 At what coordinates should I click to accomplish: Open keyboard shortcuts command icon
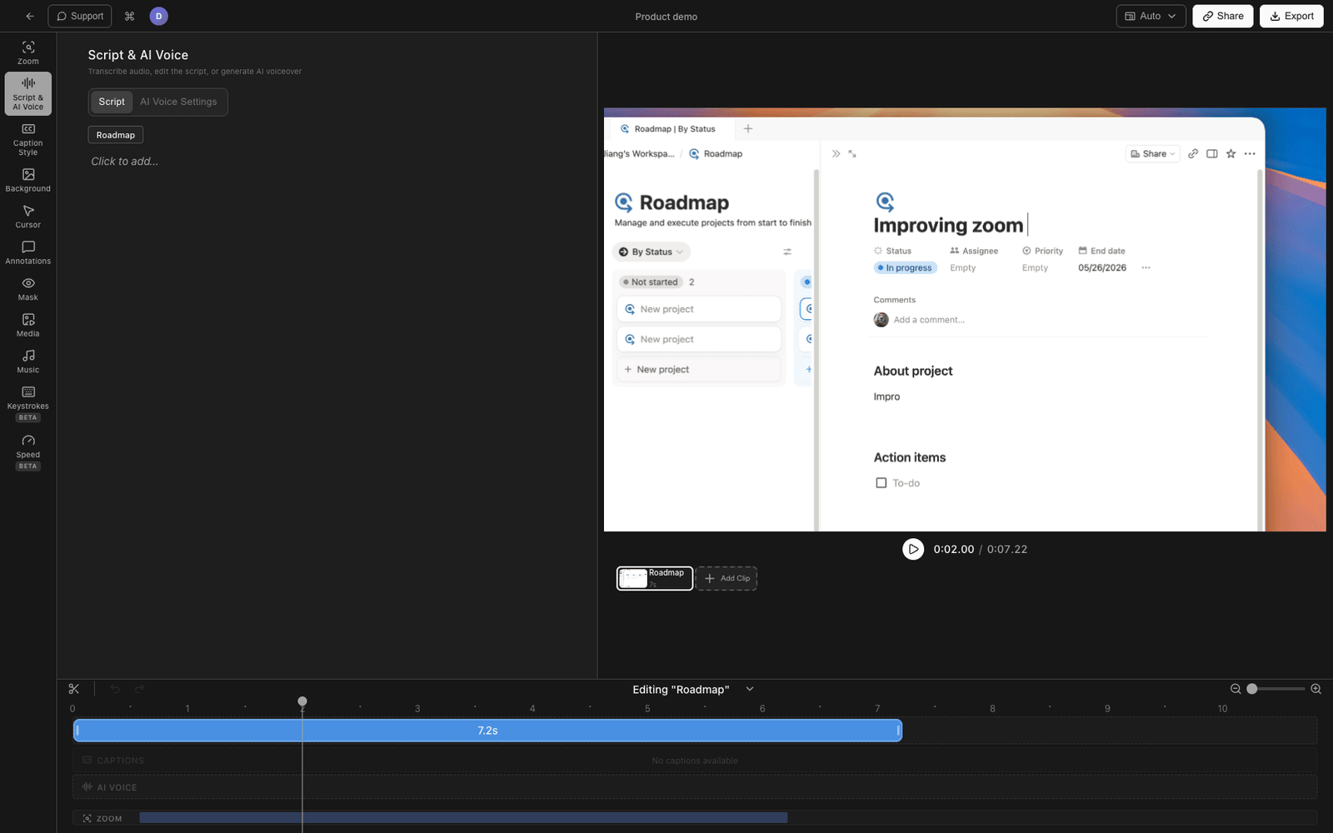click(x=129, y=16)
